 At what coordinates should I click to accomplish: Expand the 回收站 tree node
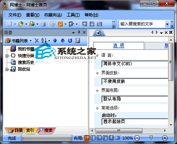click(x=7, y=69)
